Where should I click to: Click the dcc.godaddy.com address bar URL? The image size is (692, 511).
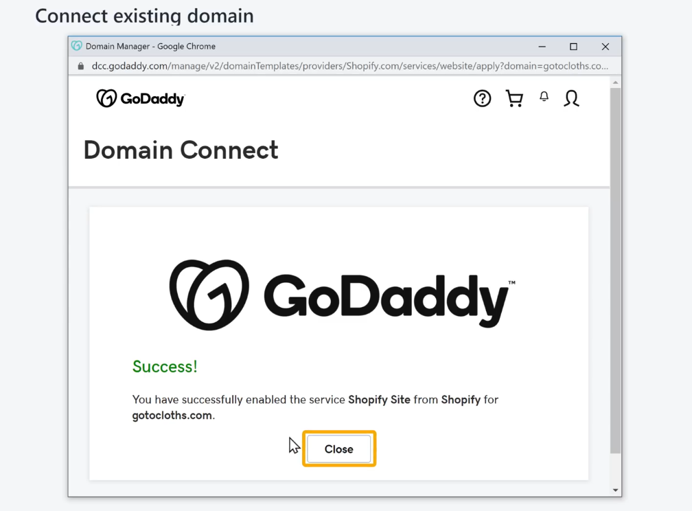[x=349, y=66]
